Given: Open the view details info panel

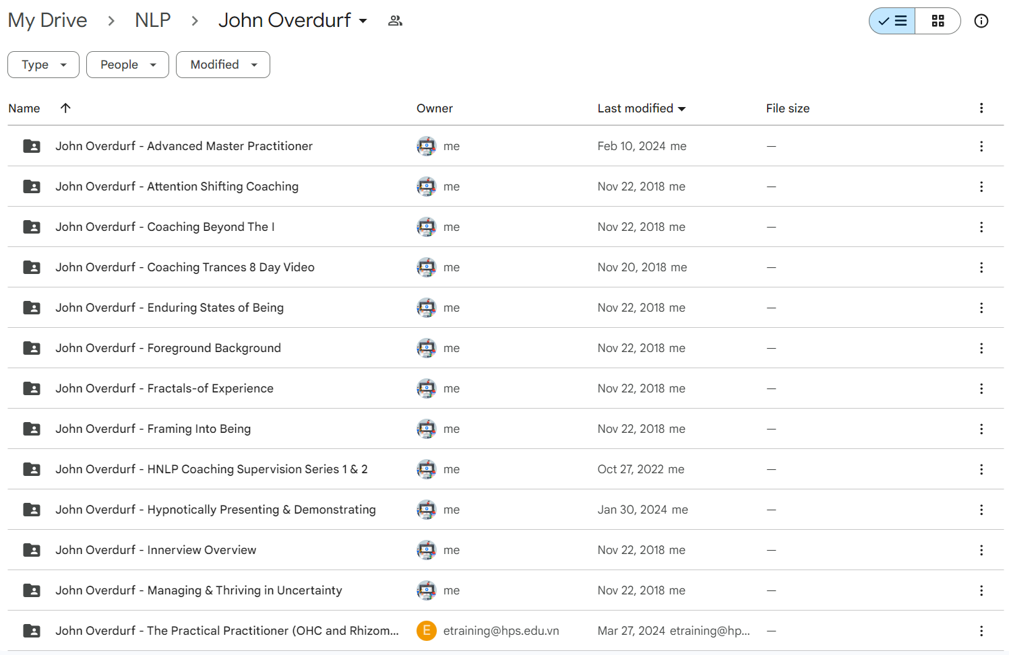Looking at the screenshot, I should 981,21.
